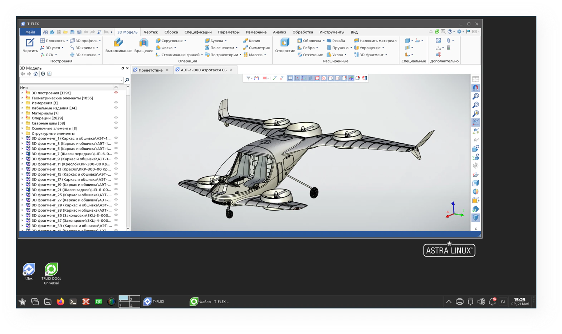Expand the Операции [2829] tree node
562x334 pixels.
[22, 118]
